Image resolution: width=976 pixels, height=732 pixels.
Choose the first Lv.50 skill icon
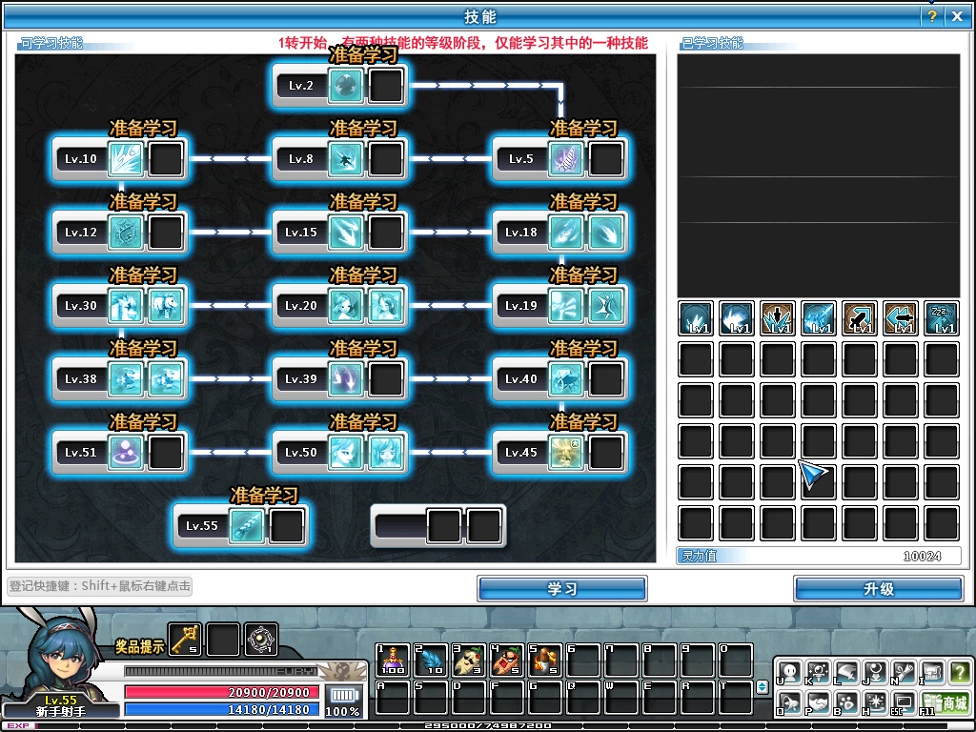click(345, 453)
